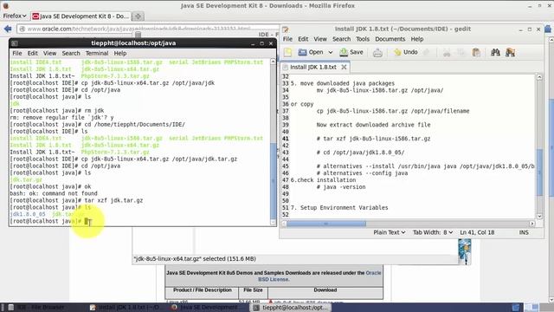Viewport: 554px width, 312px height.
Task: Go back with Firefox back arrow
Action: (8, 29)
